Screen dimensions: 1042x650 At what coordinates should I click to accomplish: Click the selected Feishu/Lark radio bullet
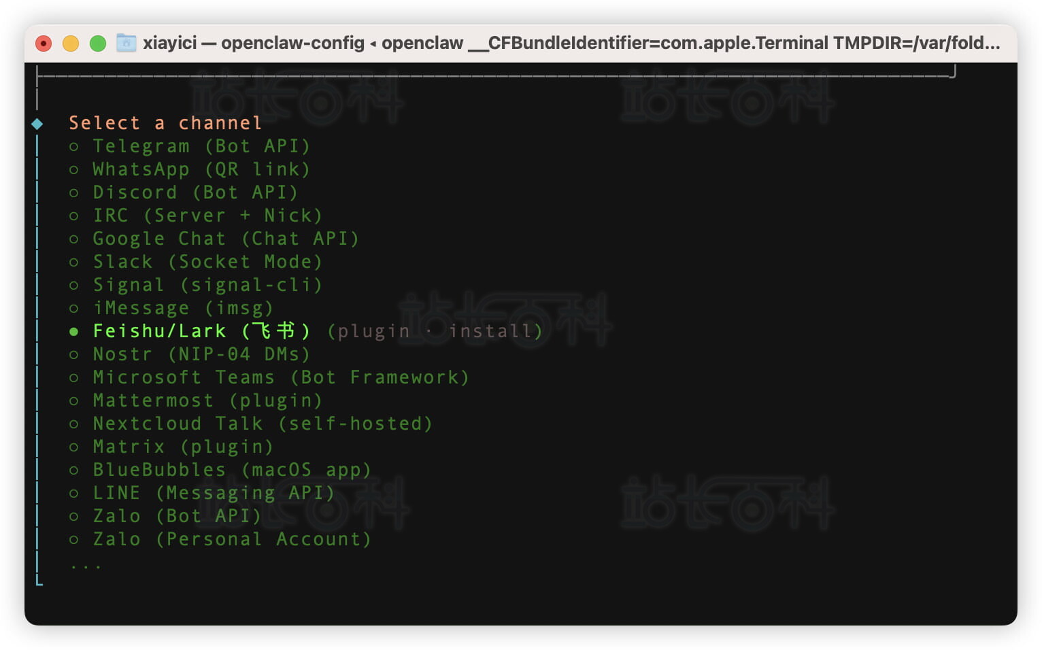pyautogui.click(x=73, y=331)
